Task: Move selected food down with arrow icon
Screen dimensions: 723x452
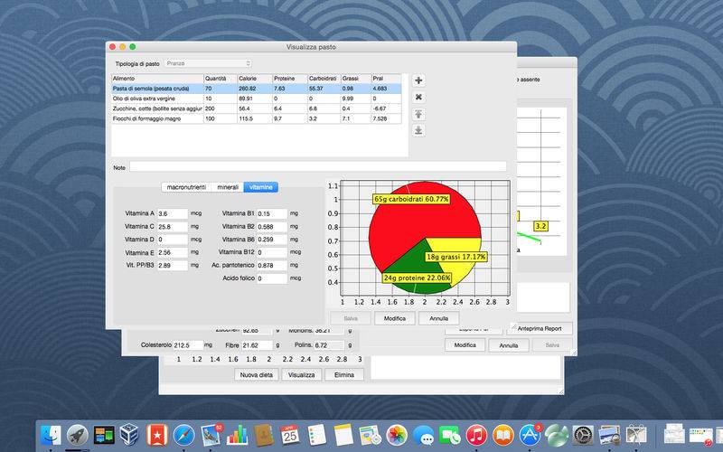Action: pos(418,130)
